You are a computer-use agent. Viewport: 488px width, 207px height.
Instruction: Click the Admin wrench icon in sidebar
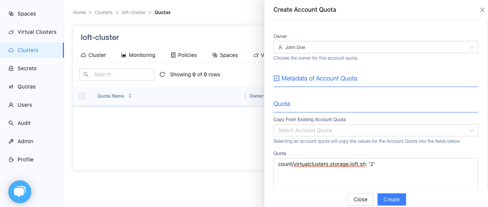click(x=11, y=141)
